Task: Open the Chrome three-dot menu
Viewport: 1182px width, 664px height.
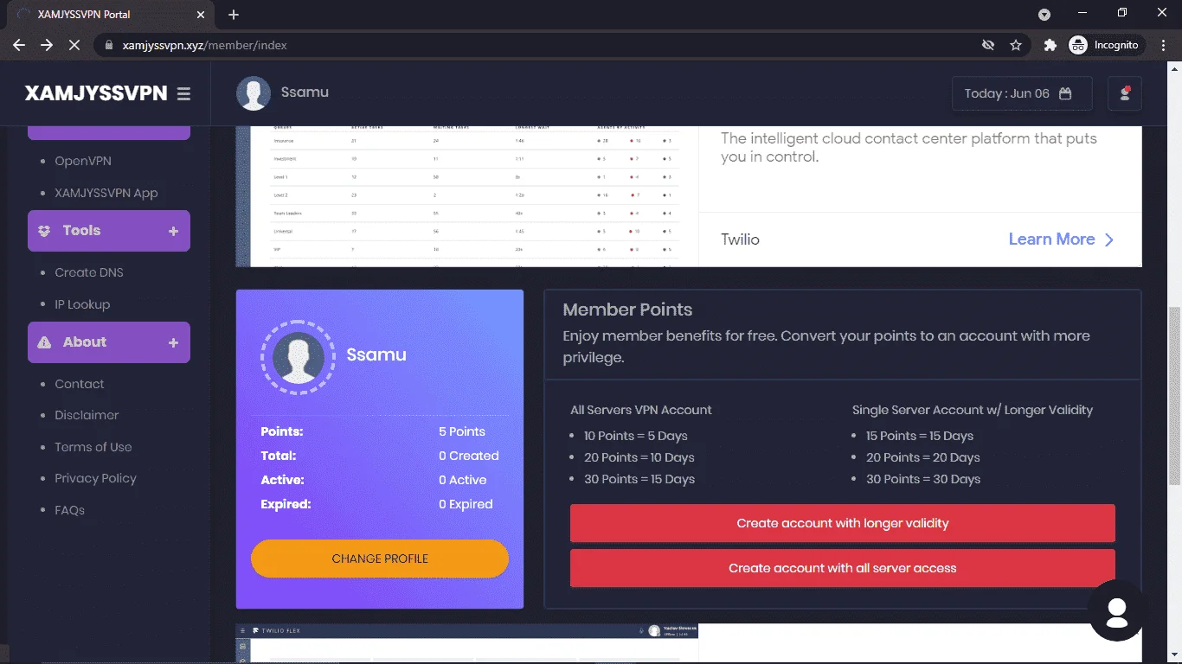Action: (1162, 45)
